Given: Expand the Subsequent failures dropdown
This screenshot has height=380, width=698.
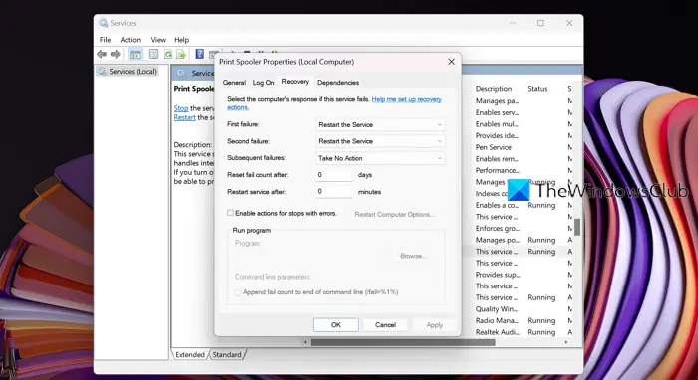Looking at the screenshot, I should click(x=380, y=158).
